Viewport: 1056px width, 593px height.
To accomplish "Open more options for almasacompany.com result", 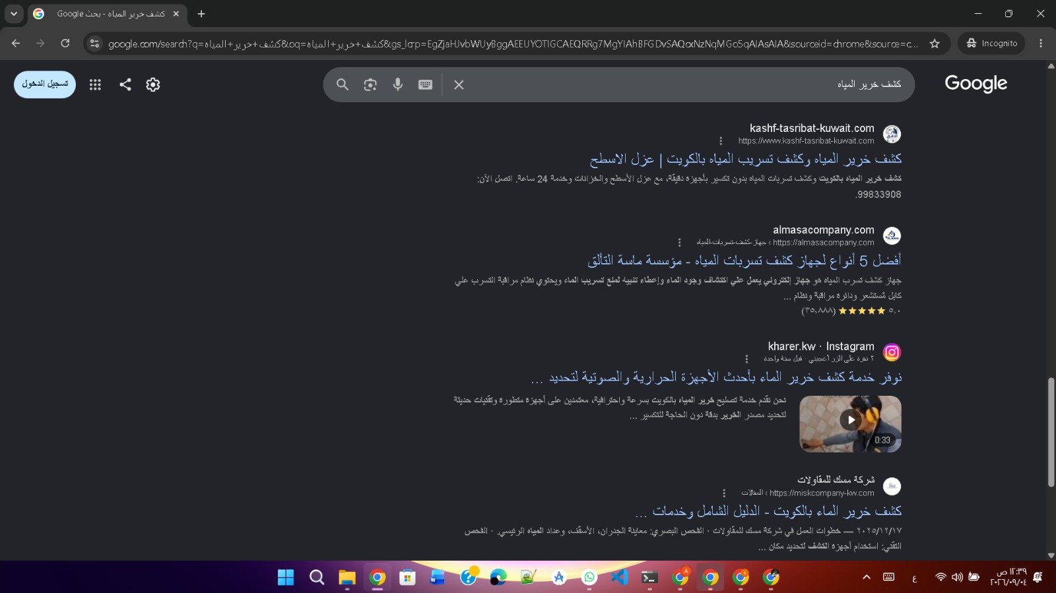I will pyautogui.click(x=679, y=242).
